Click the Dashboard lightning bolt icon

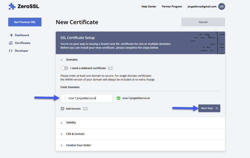[x=11, y=35]
